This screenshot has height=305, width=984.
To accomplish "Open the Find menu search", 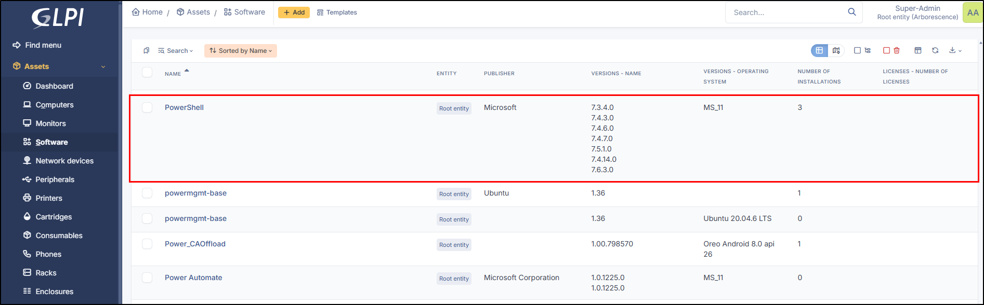I will 37,45.
